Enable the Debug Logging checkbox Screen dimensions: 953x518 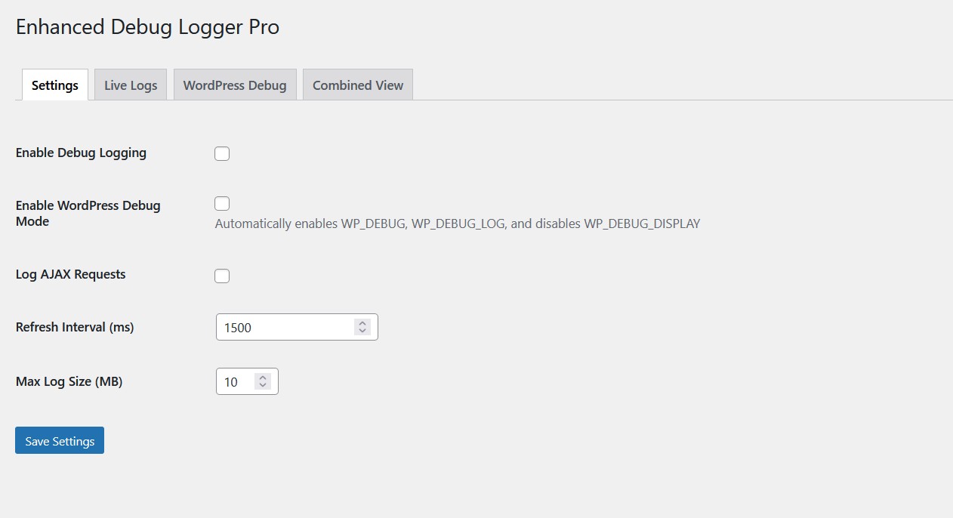tap(222, 154)
